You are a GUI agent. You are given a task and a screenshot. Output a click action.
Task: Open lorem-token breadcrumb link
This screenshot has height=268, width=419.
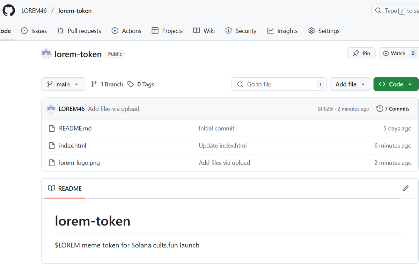pos(75,10)
